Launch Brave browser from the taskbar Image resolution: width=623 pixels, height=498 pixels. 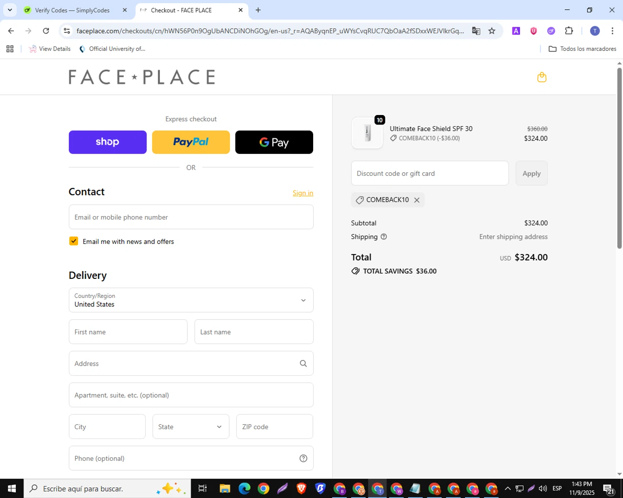(301, 488)
